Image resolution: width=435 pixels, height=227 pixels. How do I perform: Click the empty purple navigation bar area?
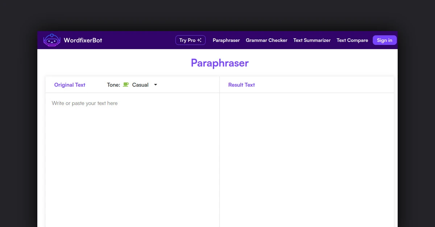[x=138, y=40]
